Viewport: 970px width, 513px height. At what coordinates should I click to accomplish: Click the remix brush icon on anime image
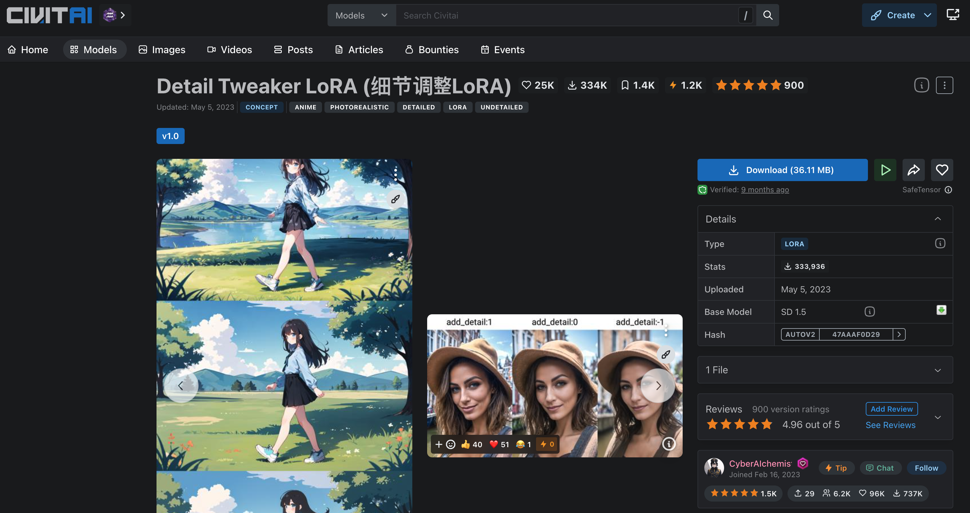tap(395, 199)
